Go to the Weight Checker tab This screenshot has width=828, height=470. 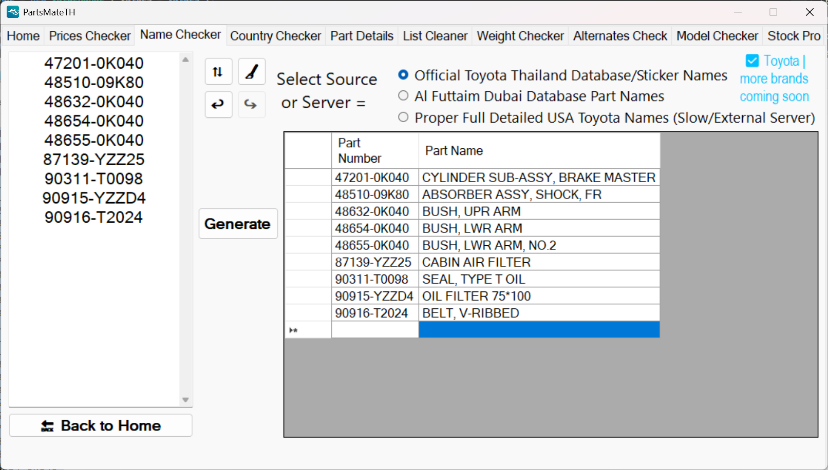click(x=520, y=36)
